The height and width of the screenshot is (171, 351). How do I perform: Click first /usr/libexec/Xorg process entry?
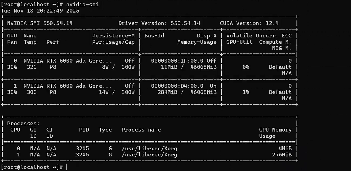(x=149, y=148)
